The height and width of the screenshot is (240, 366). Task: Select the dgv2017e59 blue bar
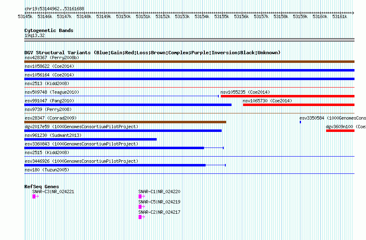(123, 131)
